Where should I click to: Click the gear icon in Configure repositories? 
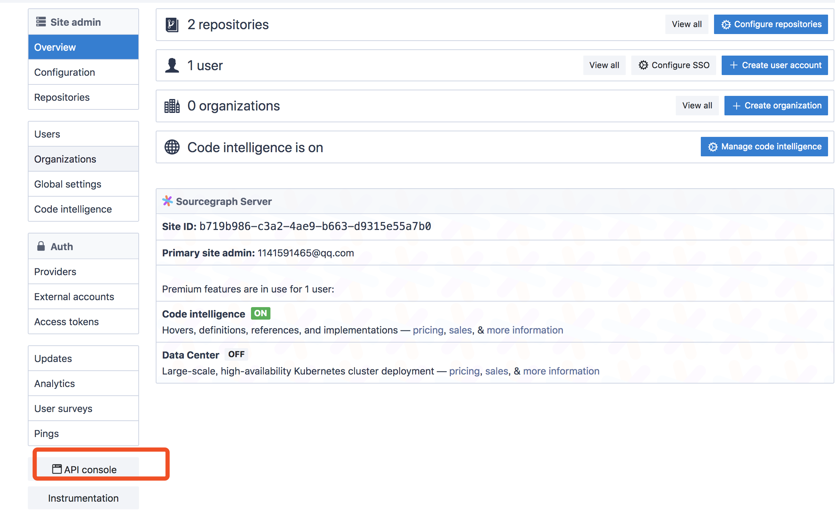click(725, 25)
